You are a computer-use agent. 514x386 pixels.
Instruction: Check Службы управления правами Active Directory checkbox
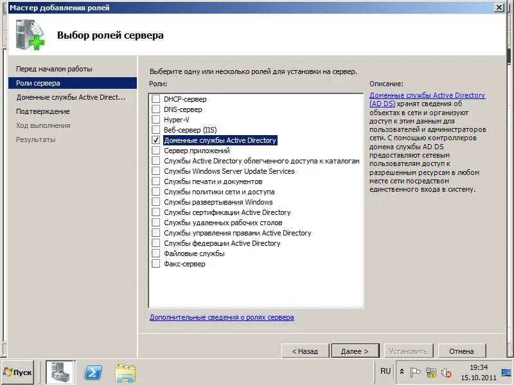click(155, 233)
